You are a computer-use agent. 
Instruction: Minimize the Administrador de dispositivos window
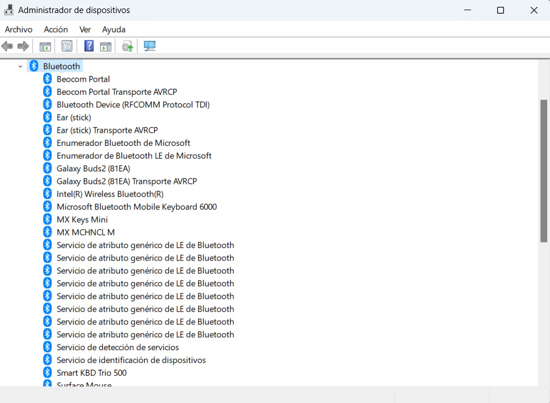click(x=468, y=10)
